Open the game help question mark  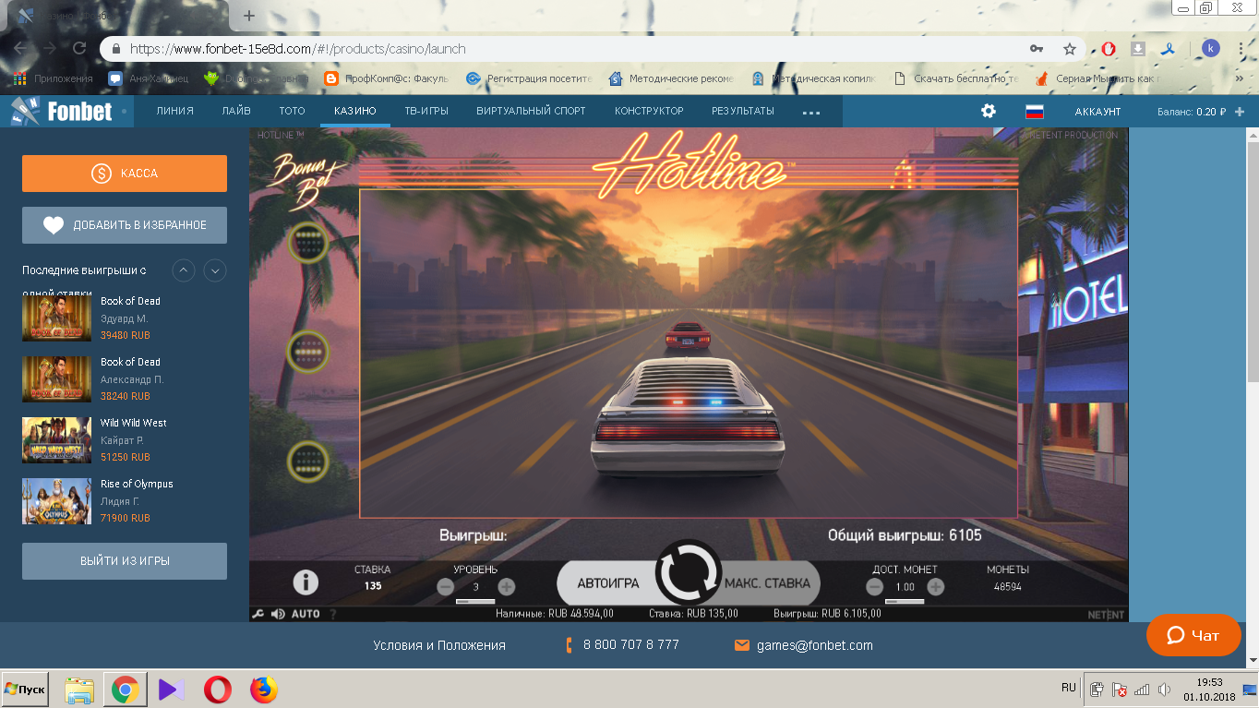pos(333,614)
